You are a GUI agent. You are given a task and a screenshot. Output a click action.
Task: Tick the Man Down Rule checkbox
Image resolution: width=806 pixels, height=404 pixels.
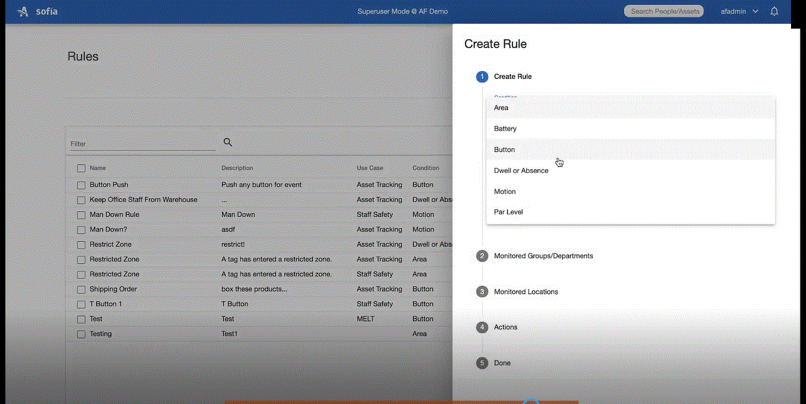coord(81,215)
